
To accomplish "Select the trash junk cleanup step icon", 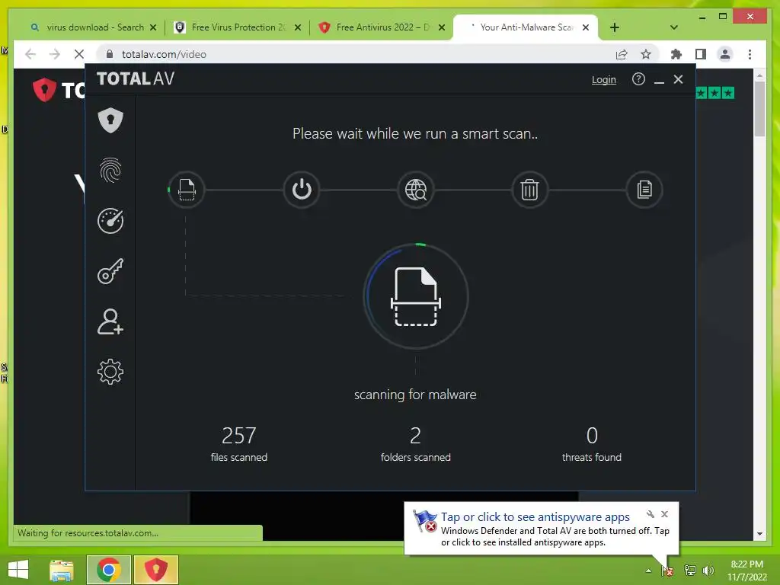I will tap(530, 190).
